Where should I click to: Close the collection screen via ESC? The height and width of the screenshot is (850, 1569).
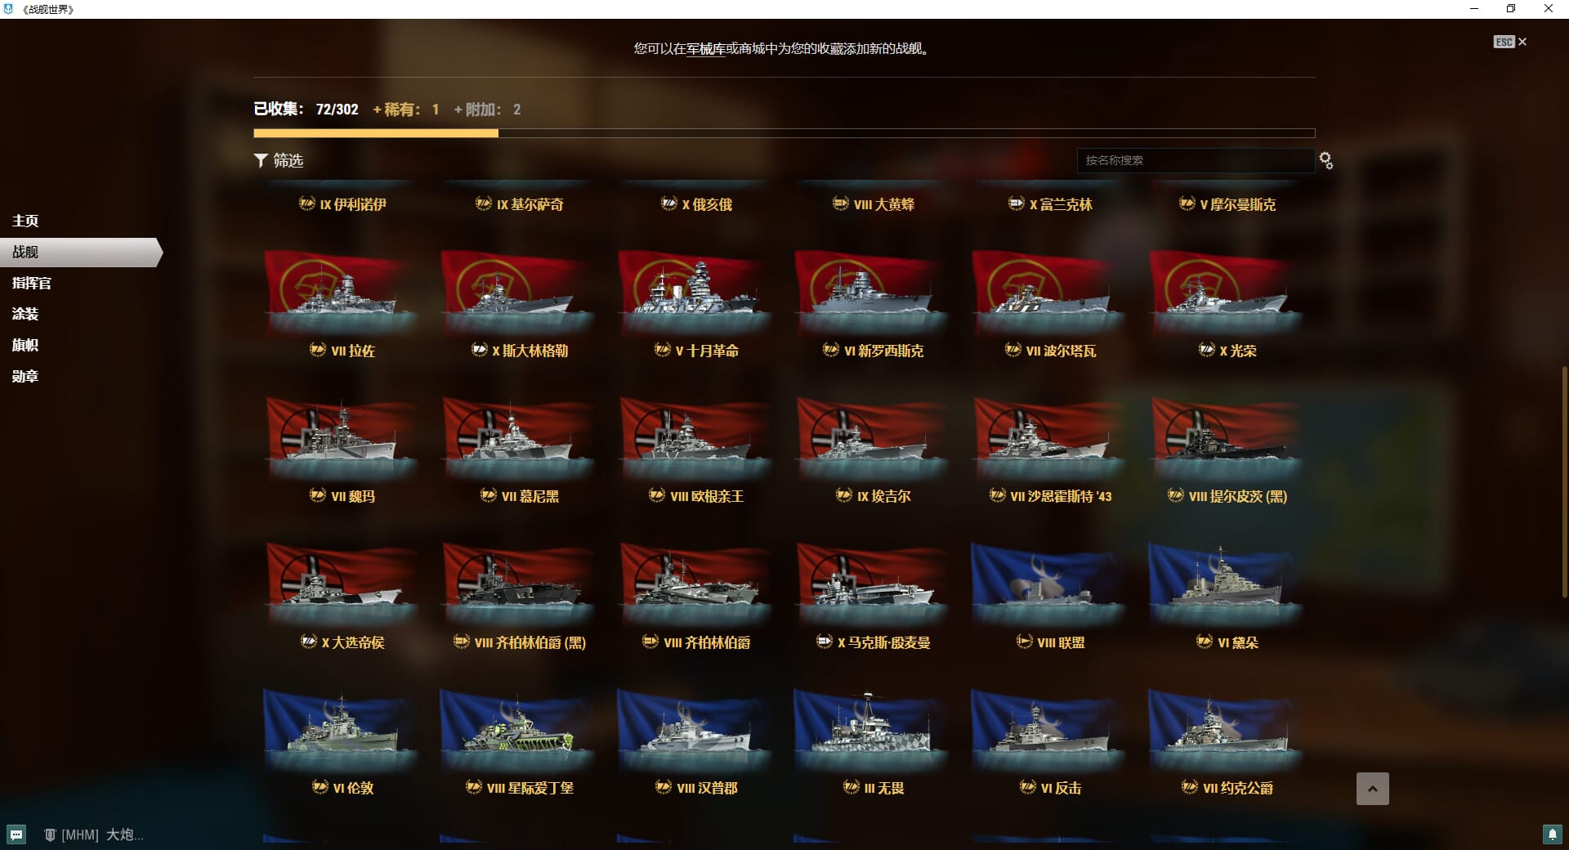click(1510, 42)
